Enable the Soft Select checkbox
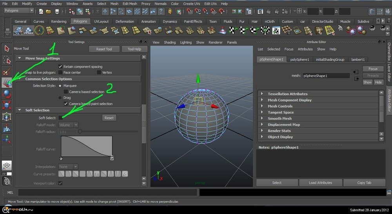Screen dimensions: 392x214 (x=61, y=118)
